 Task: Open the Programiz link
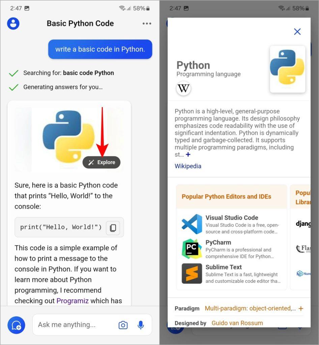[x=72, y=301]
